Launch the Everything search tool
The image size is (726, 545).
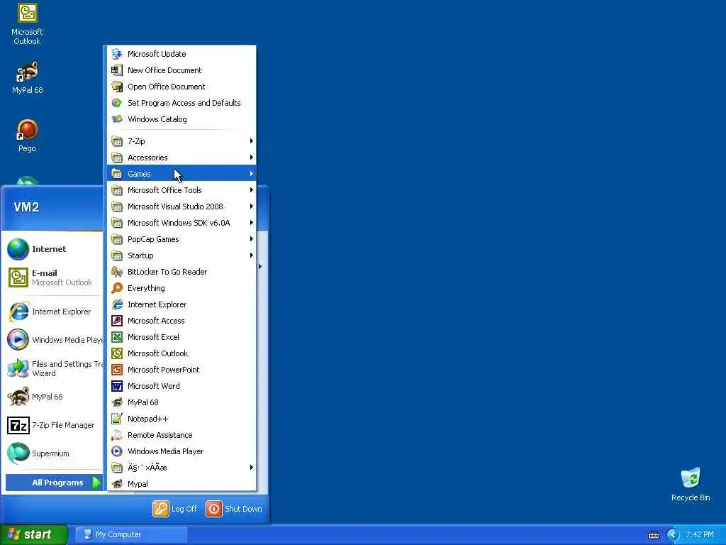[181, 288]
